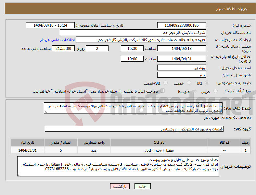Click the ردیف column header
Image resolution: width=256 pixels, height=195 pixels.
coord(245,142)
